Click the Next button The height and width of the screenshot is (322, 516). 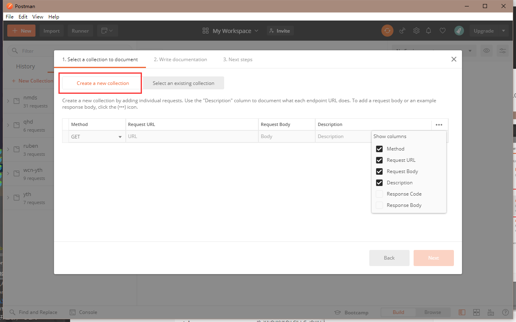[434, 258]
